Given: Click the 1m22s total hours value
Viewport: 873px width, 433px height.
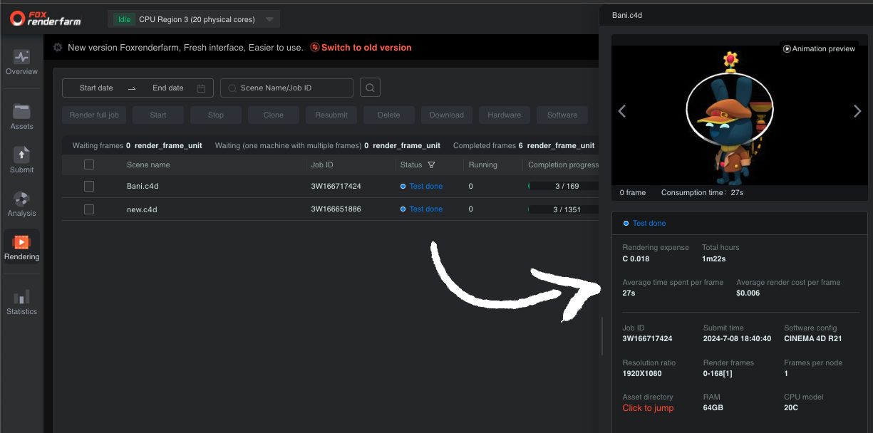Looking at the screenshot, I should (x=713, y=259).
